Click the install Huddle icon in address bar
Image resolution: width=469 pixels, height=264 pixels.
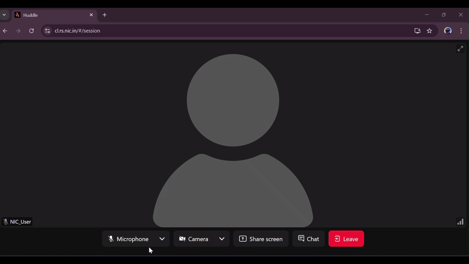coord(417,31)
